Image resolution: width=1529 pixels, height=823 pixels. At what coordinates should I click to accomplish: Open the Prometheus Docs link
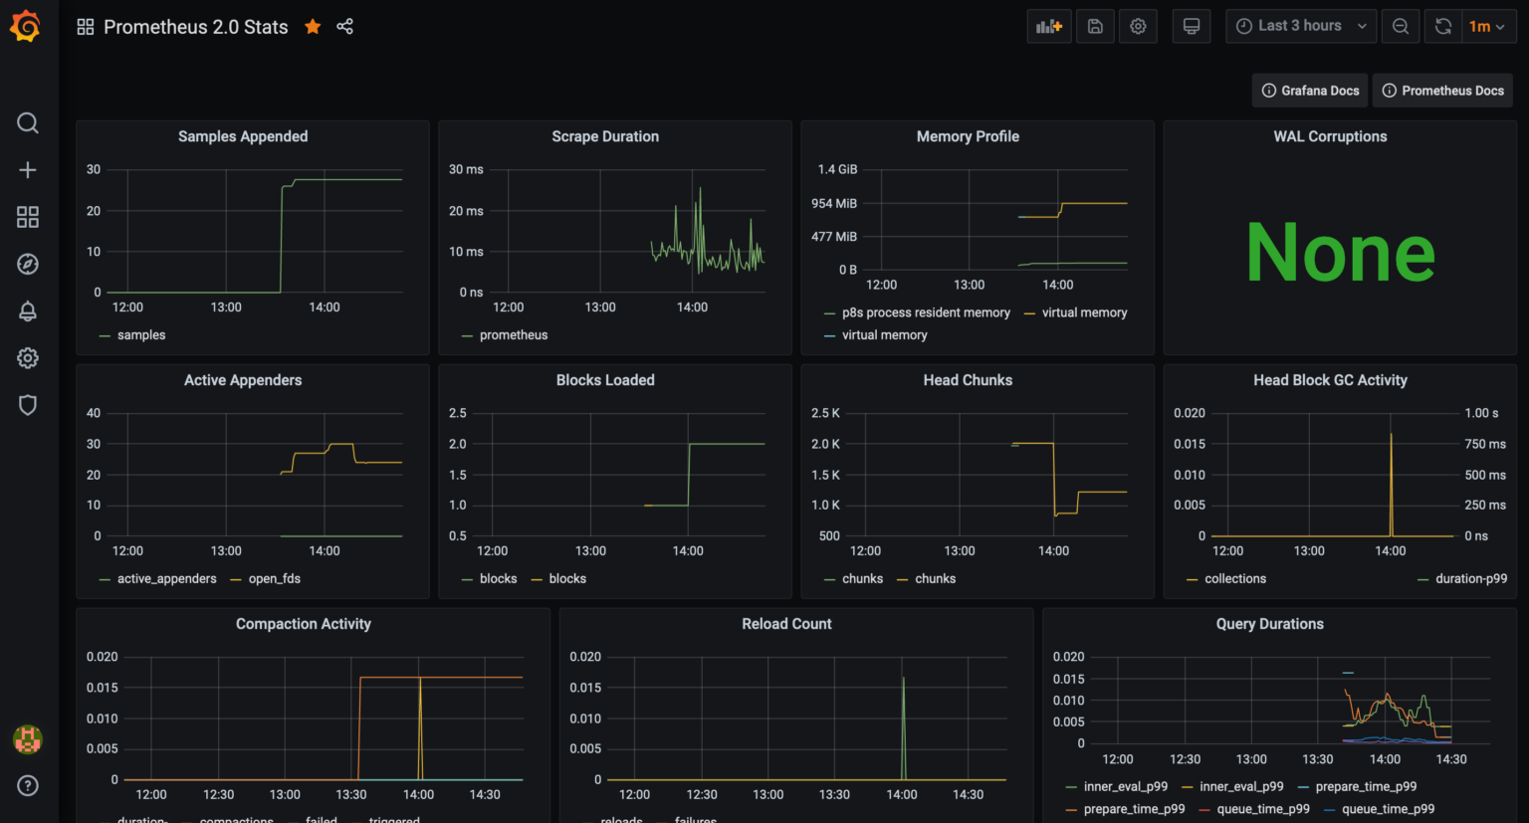(x=1442, y=91)
